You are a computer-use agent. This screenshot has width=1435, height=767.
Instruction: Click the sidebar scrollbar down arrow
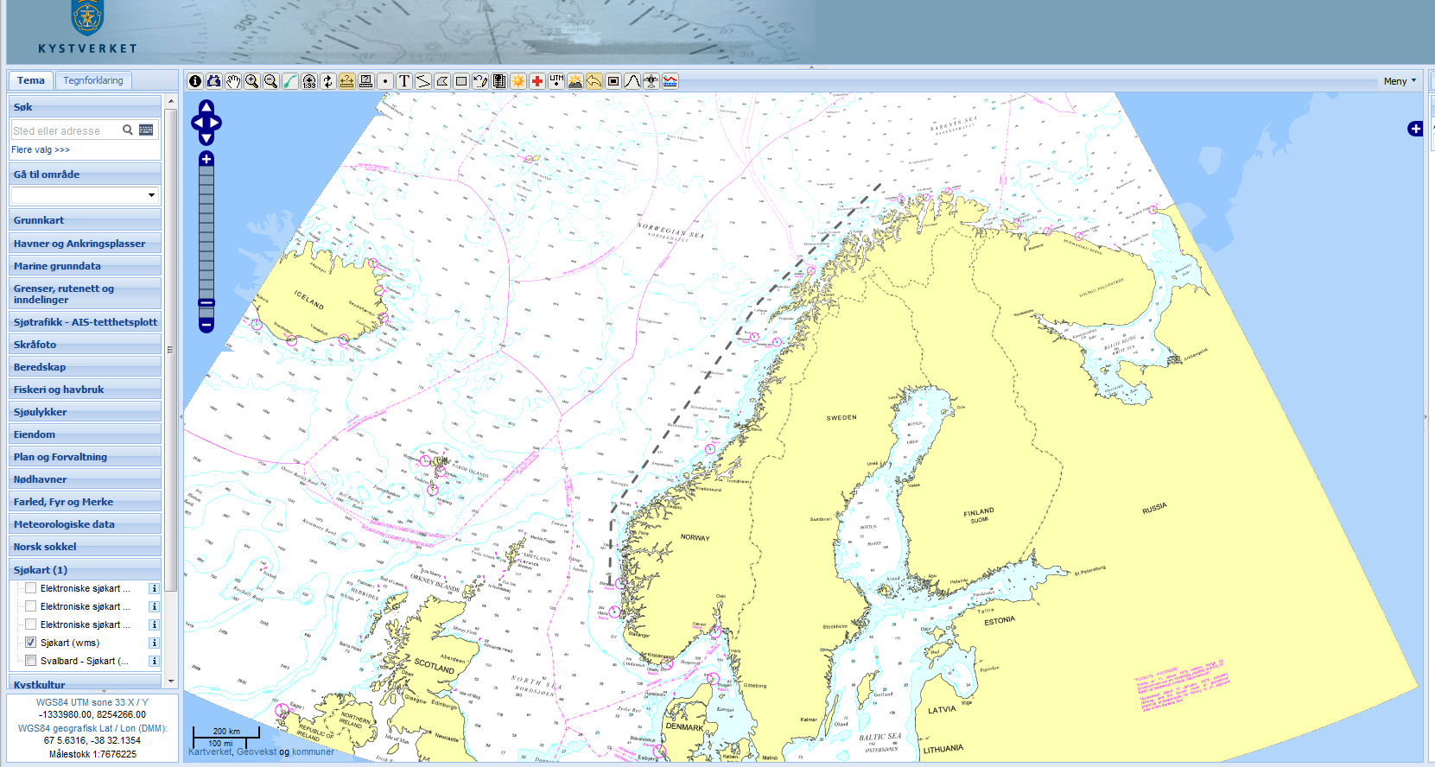coord(170,681)
